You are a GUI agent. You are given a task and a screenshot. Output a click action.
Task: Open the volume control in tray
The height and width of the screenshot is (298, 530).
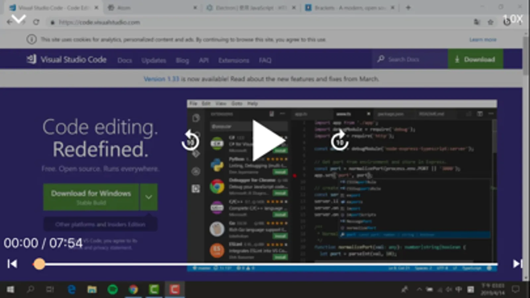click(449, 290)
